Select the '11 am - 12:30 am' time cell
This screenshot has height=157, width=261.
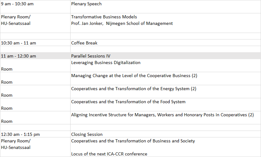tap(19, 56)
